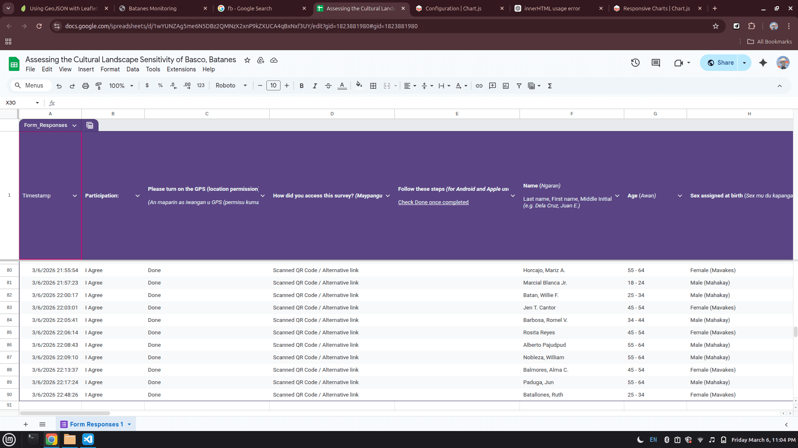Open version history clock icon
This screenshot has width=798, height=448.
[x=635, y=63]
